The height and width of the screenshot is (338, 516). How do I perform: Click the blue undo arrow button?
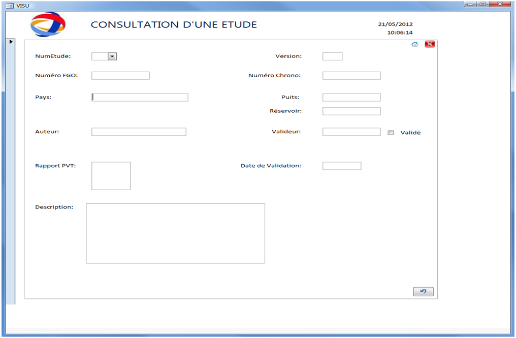click(423, 291)
